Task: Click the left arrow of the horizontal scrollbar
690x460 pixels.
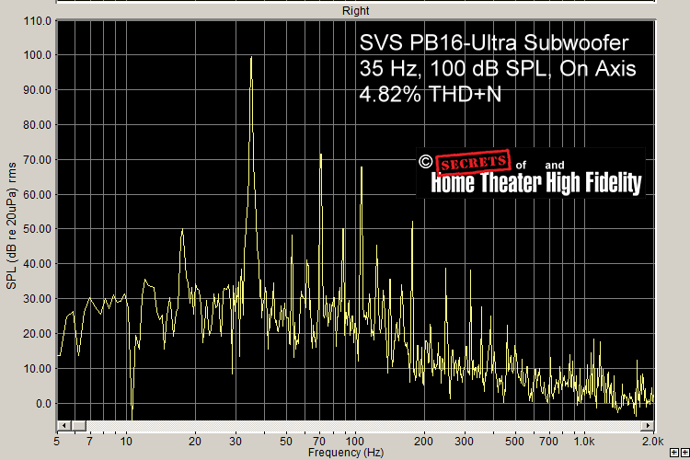Action: point(62,425)
